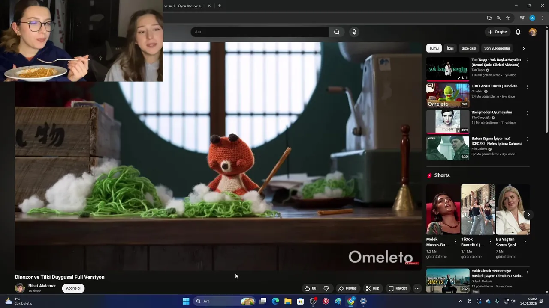Like the video with thumbs up
This screenshot has width=549, height=308.
click(x=310, y=288)
